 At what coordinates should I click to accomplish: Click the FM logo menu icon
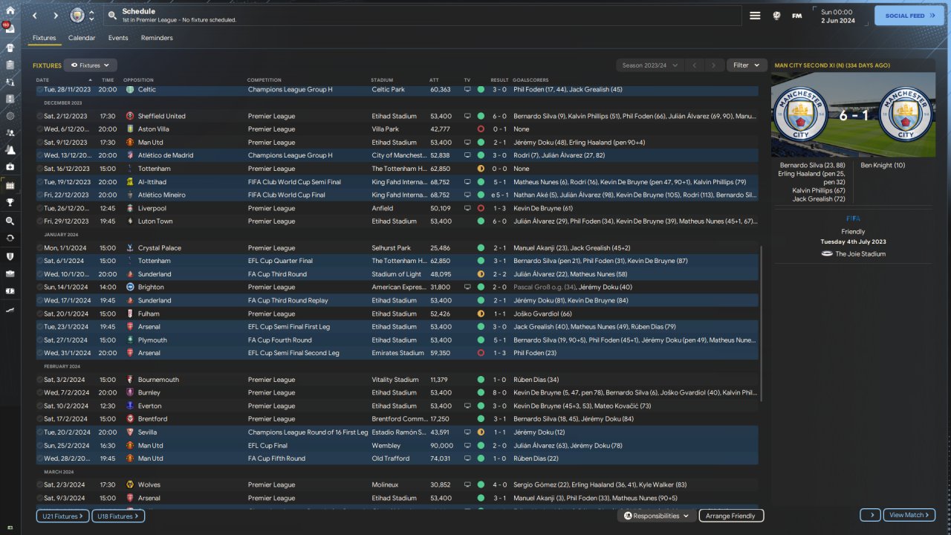click(x=797, y=16)
